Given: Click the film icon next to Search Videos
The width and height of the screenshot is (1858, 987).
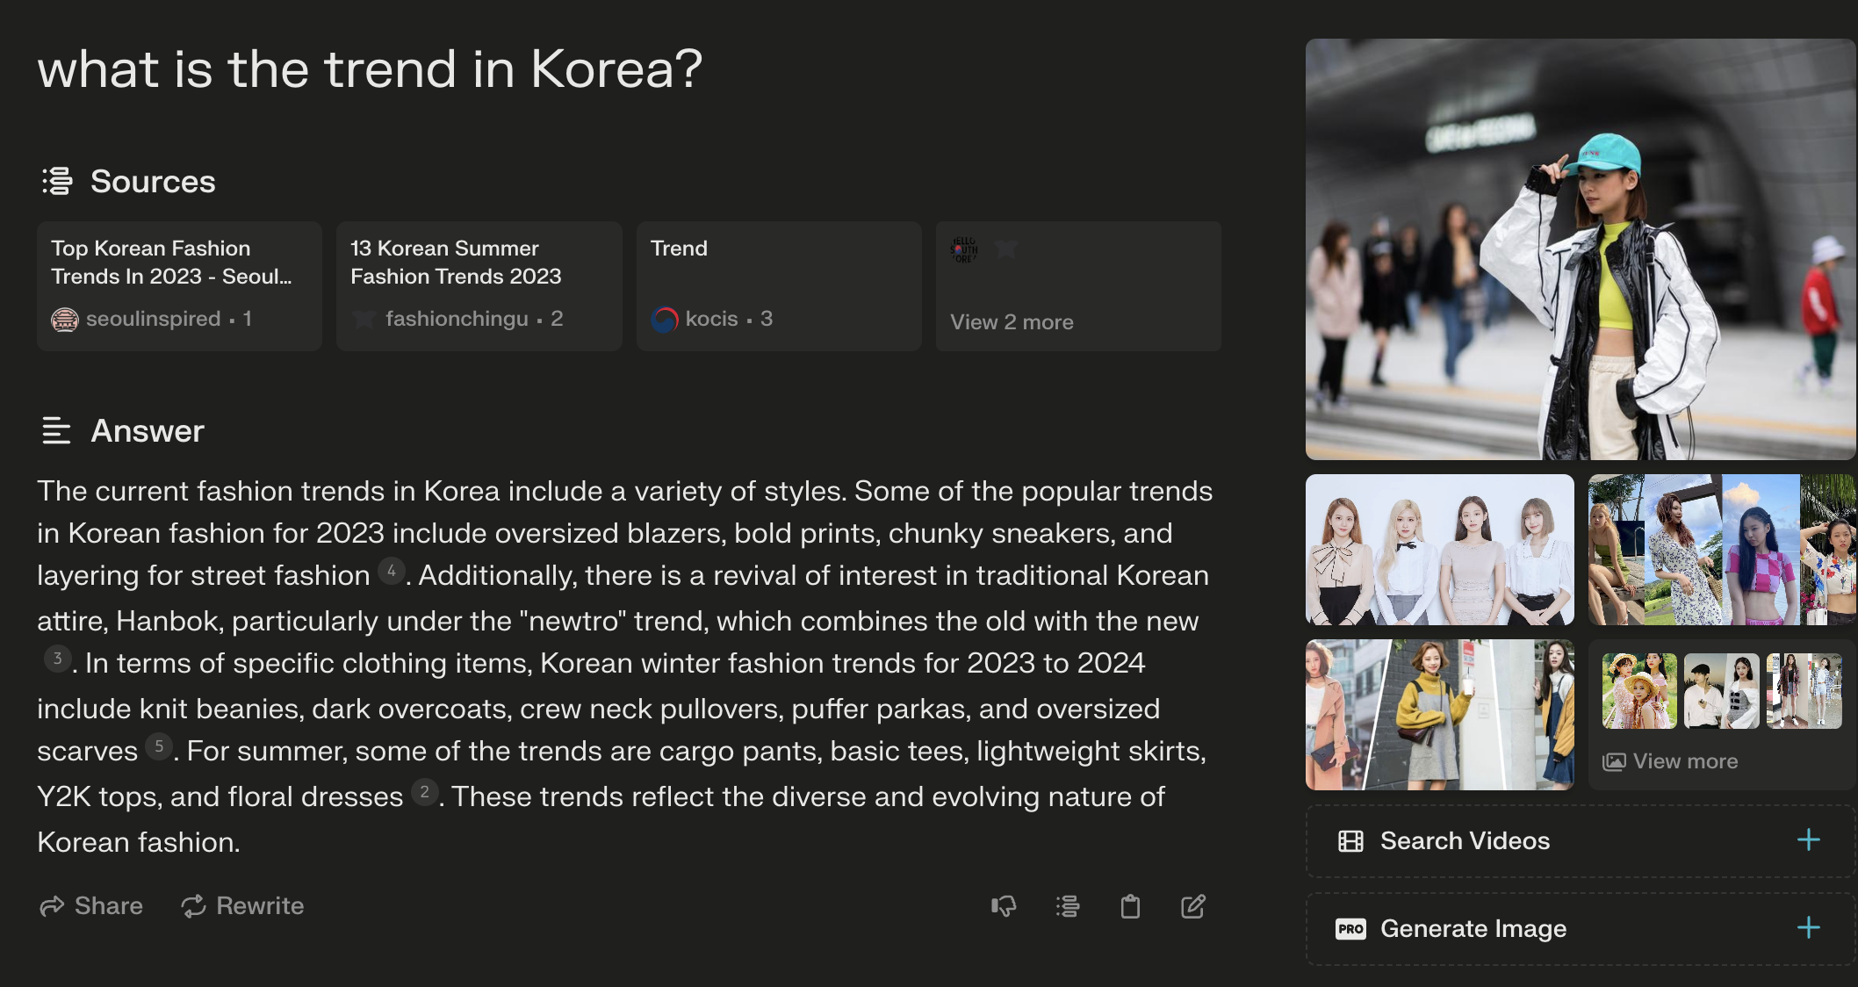Looking at the screenshot, I should (x=1350, y=840).
